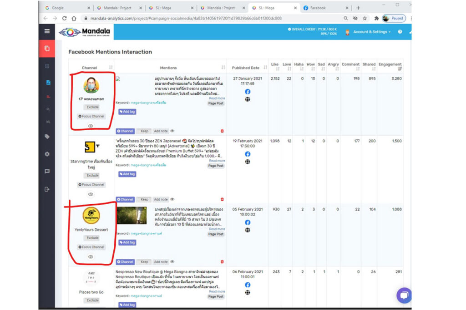This screenshot has width=466, height=310.
Task: Toggle eye icon under YenlyYours Dessert channel
Action: 91,256
